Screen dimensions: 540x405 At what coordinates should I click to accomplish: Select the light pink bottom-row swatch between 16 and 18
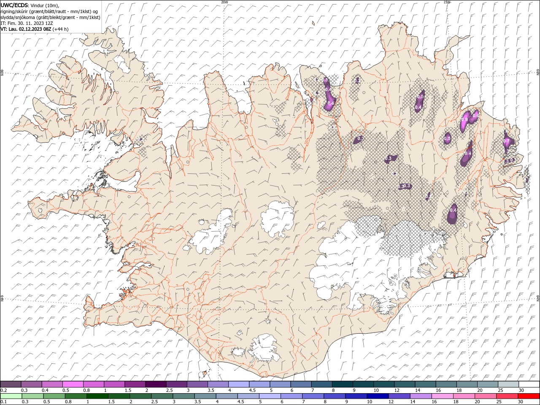click(442, 396)
